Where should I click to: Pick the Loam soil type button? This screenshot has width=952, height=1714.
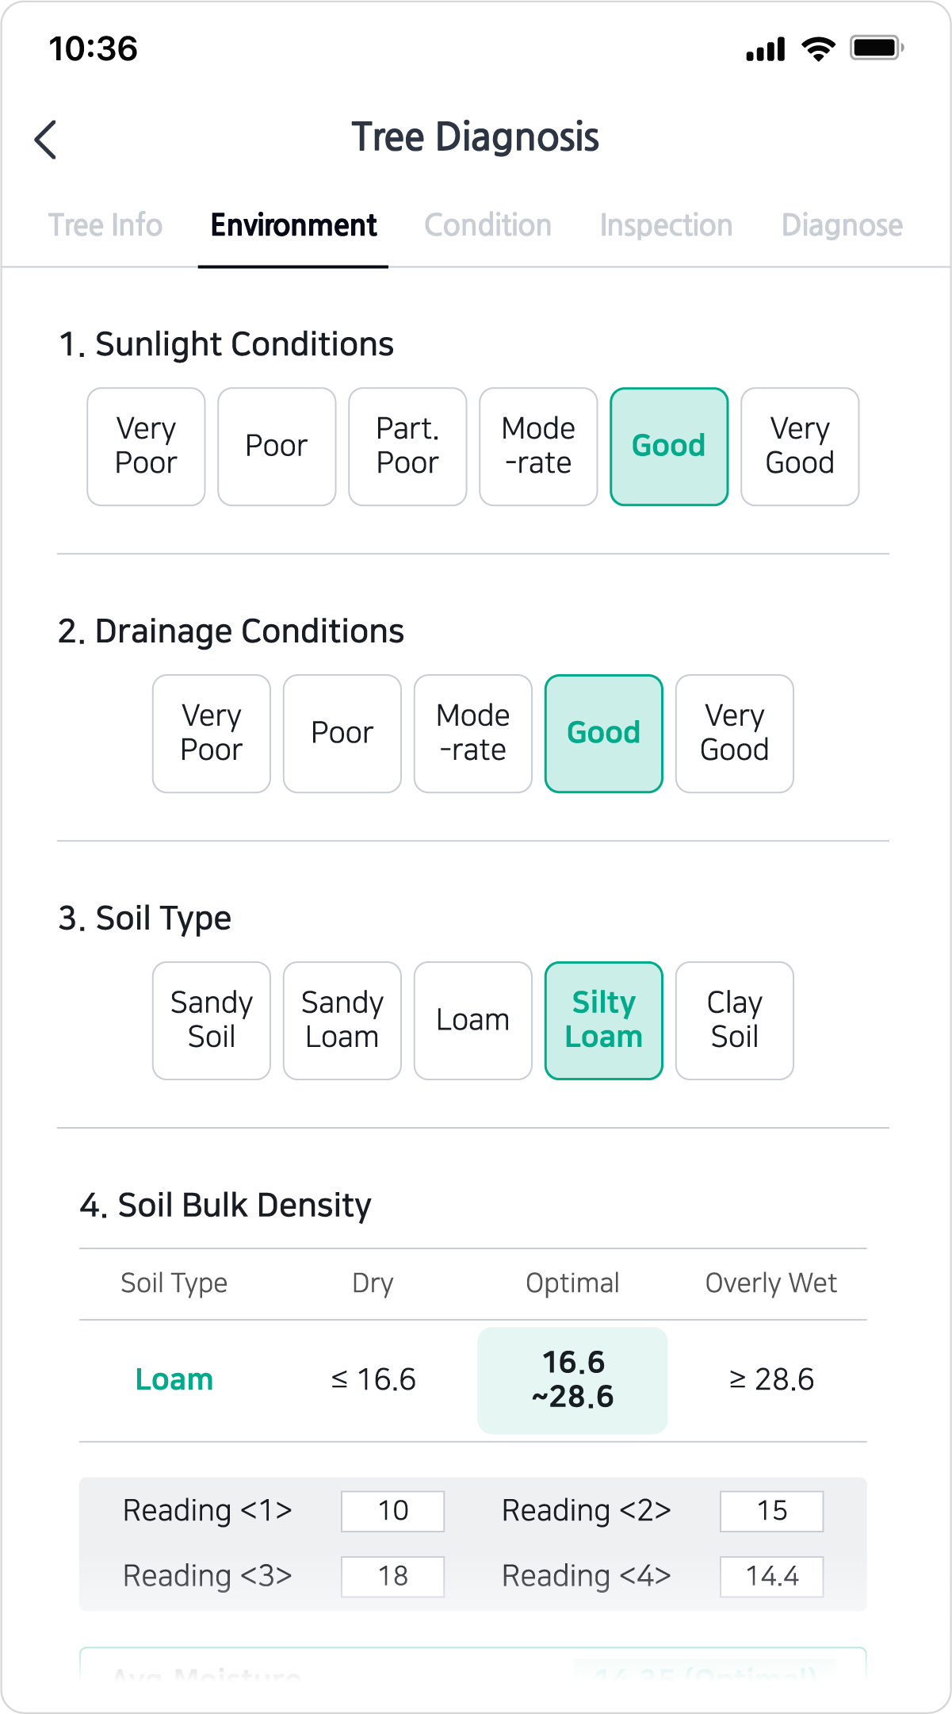[x=473, y=1021]
